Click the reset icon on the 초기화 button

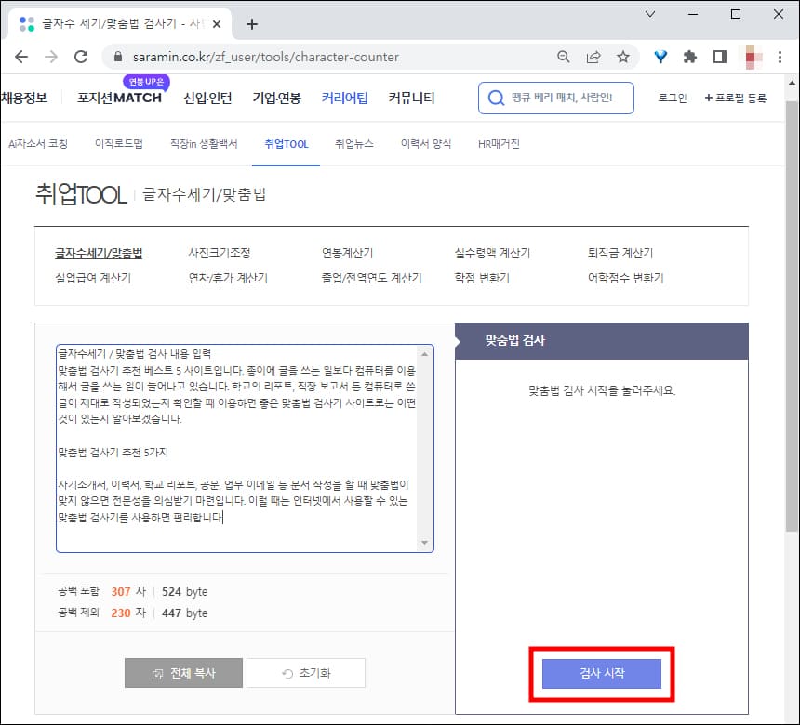coord(287,673)
